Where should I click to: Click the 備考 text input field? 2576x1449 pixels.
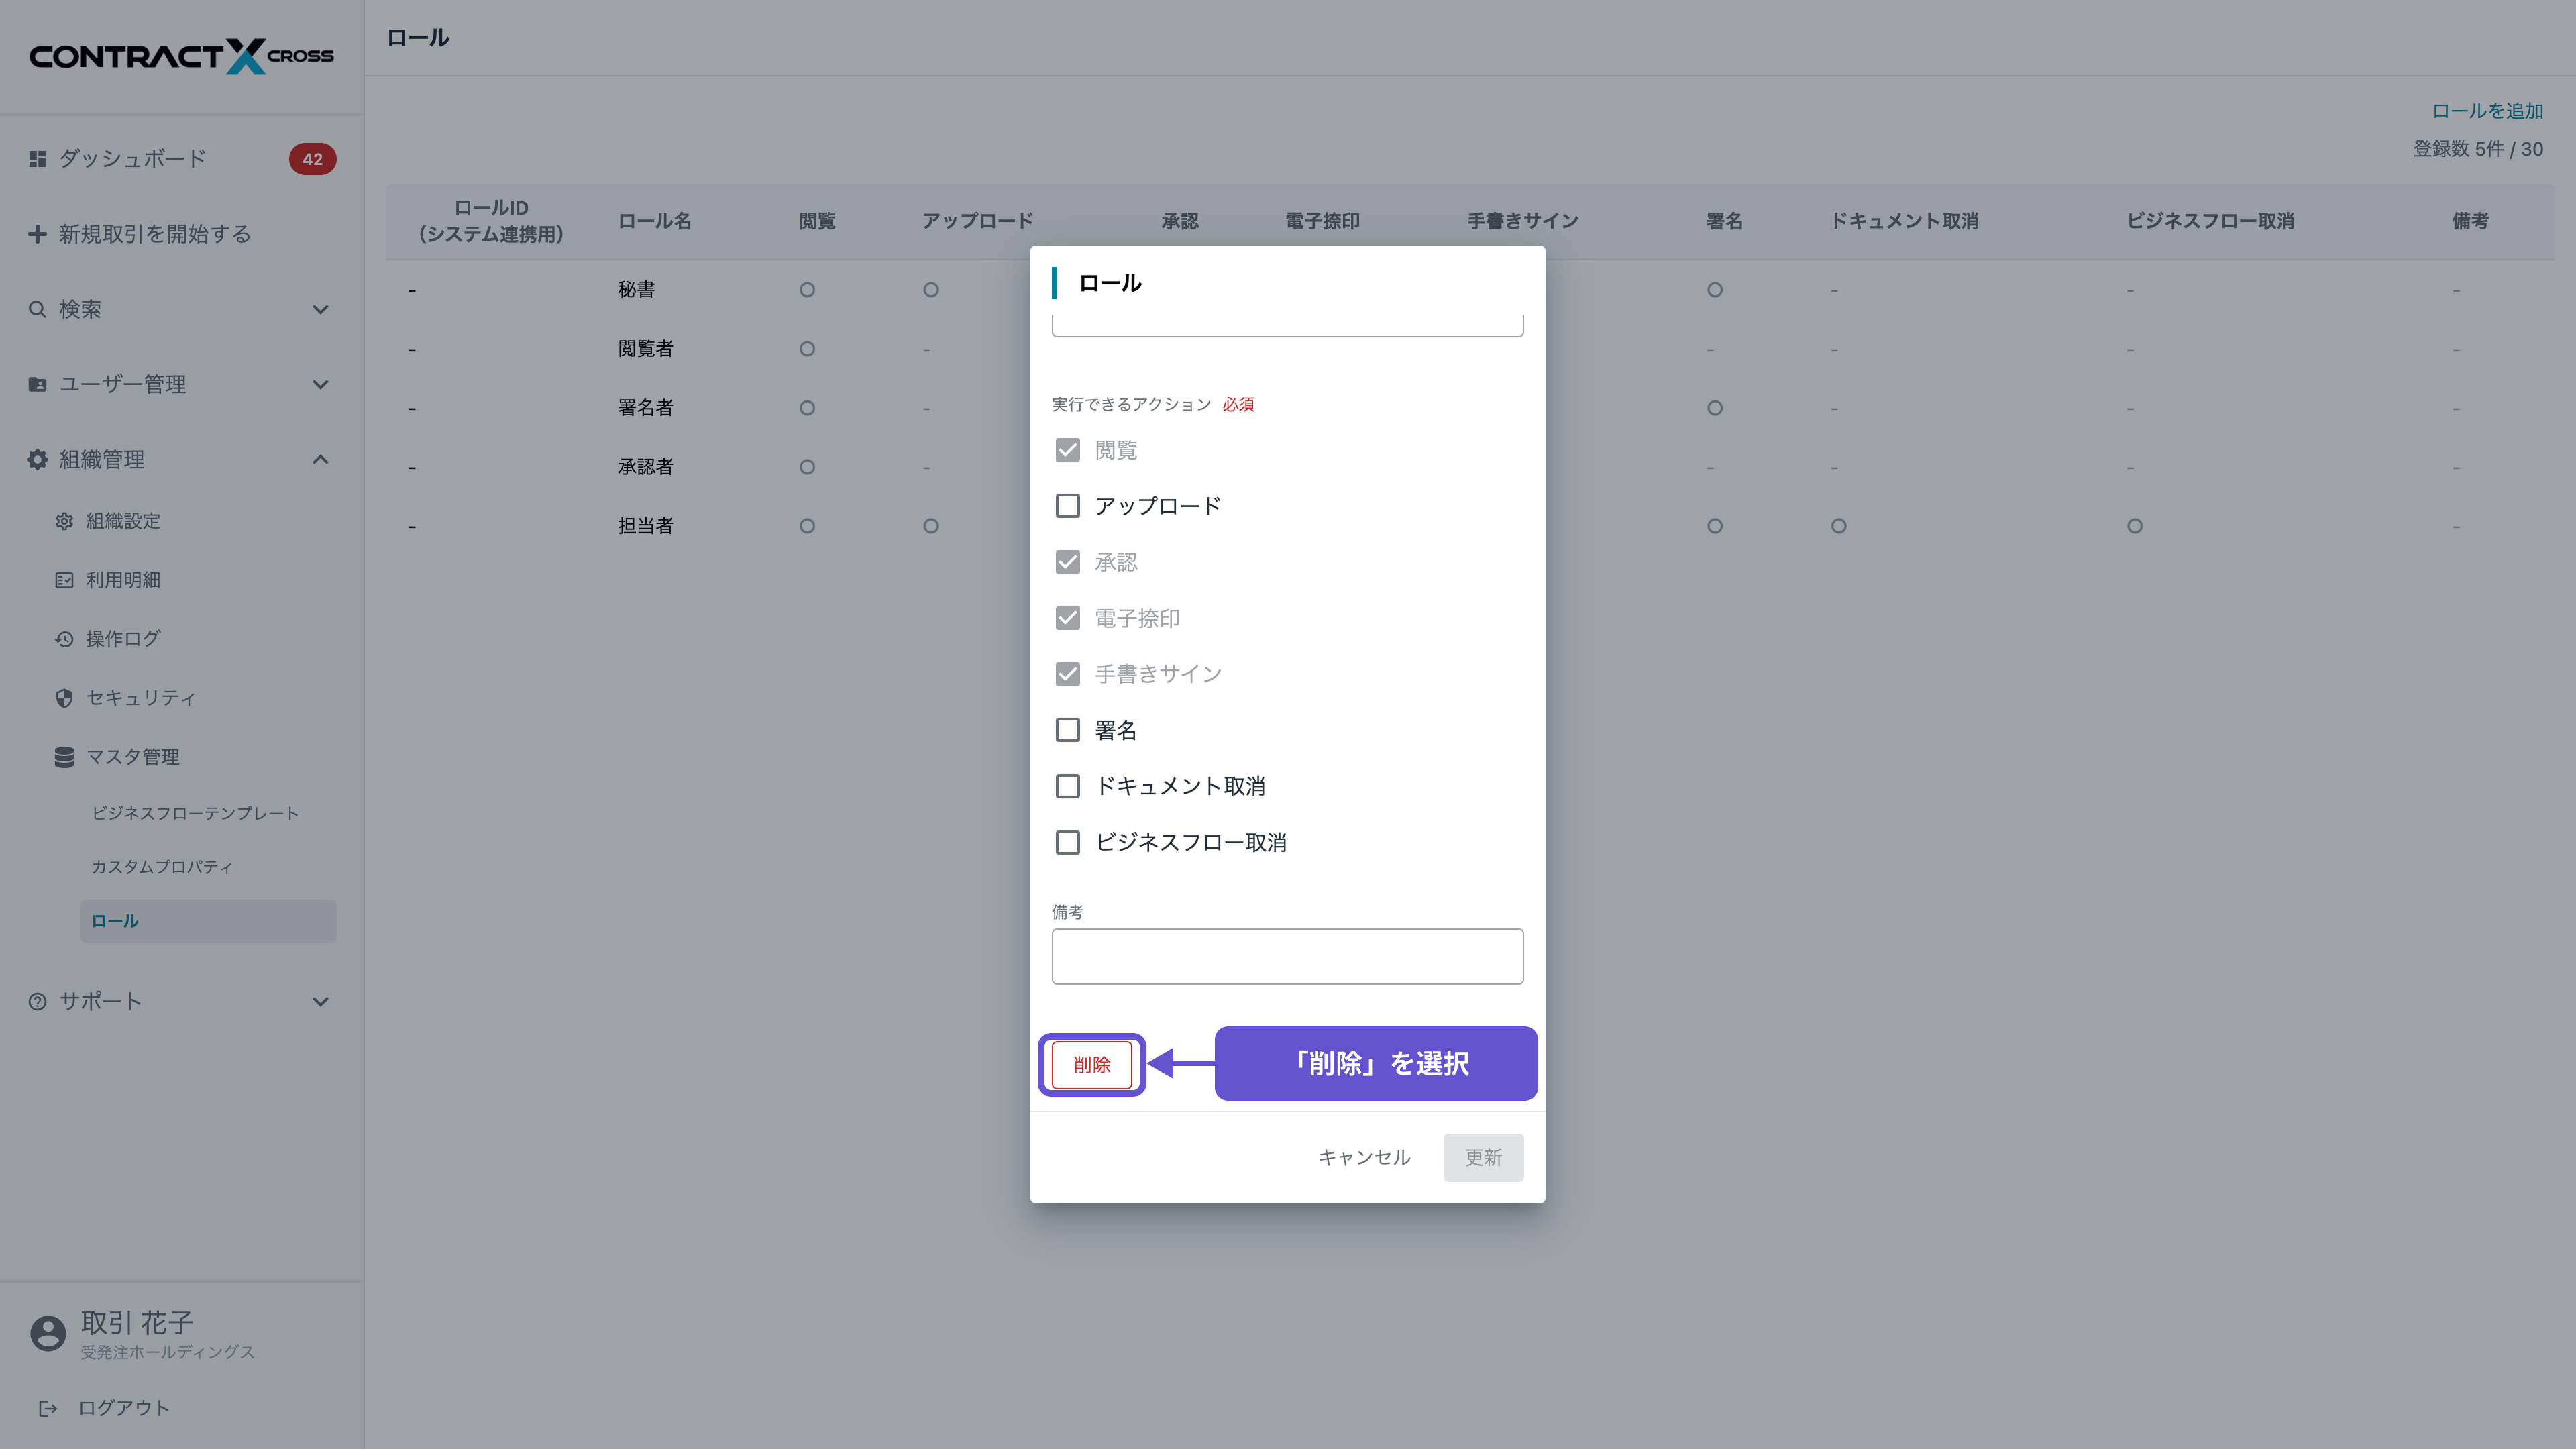click(1287, 956)
